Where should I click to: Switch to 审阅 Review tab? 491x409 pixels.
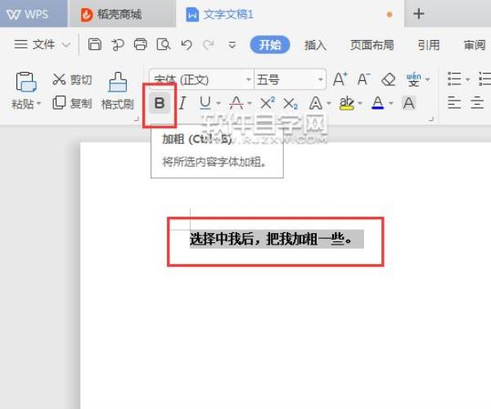pos(475,45)
